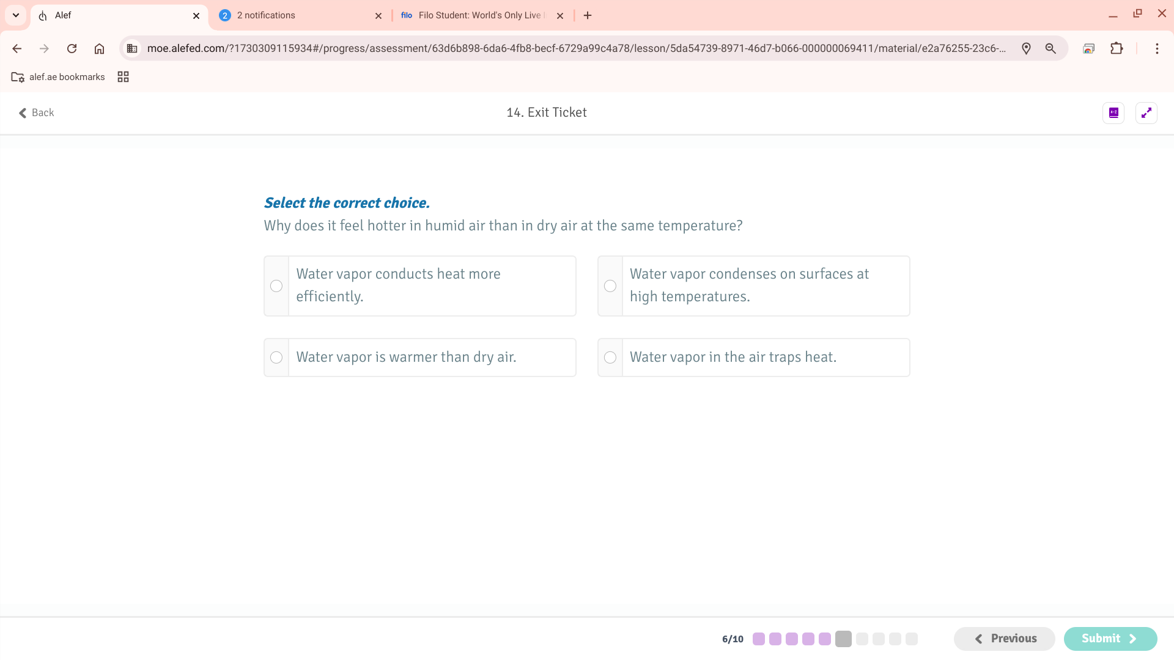Click the zoom magnifier icon in address bar
Viewport: 1174px width, 660px height.
coord(1050,49)
